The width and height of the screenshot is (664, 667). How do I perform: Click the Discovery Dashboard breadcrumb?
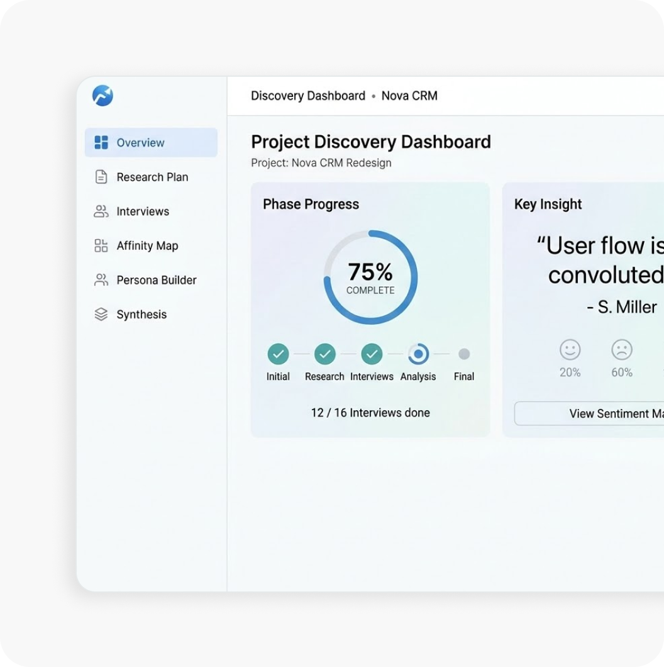(308, 96)
